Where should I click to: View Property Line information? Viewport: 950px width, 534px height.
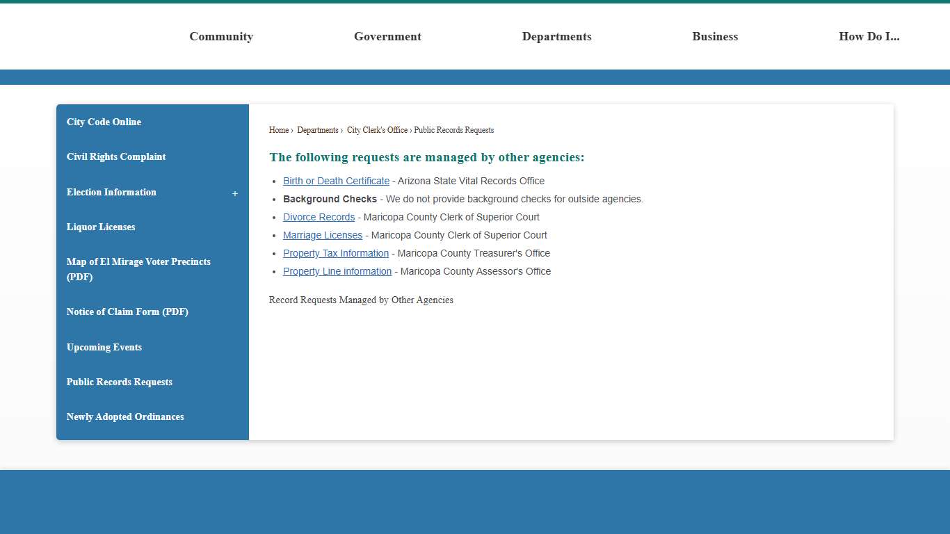tap(337, 271)
